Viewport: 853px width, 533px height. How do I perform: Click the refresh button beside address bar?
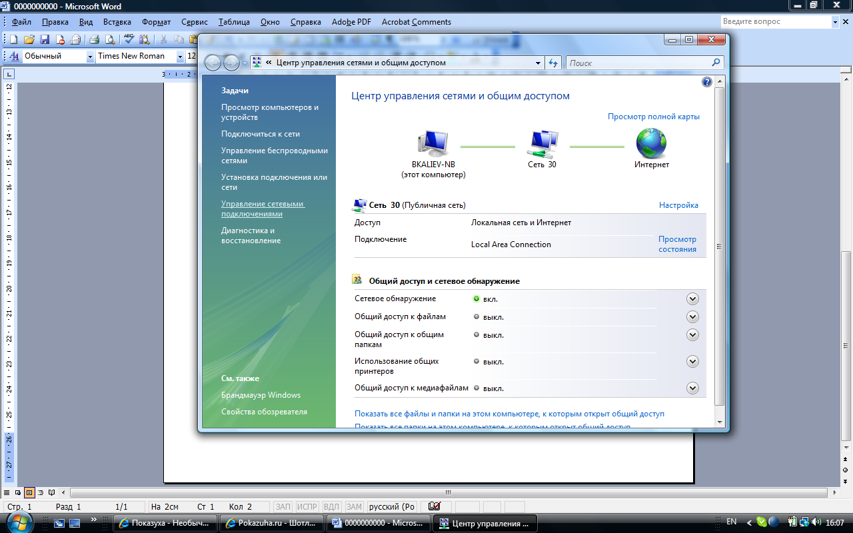552,63
